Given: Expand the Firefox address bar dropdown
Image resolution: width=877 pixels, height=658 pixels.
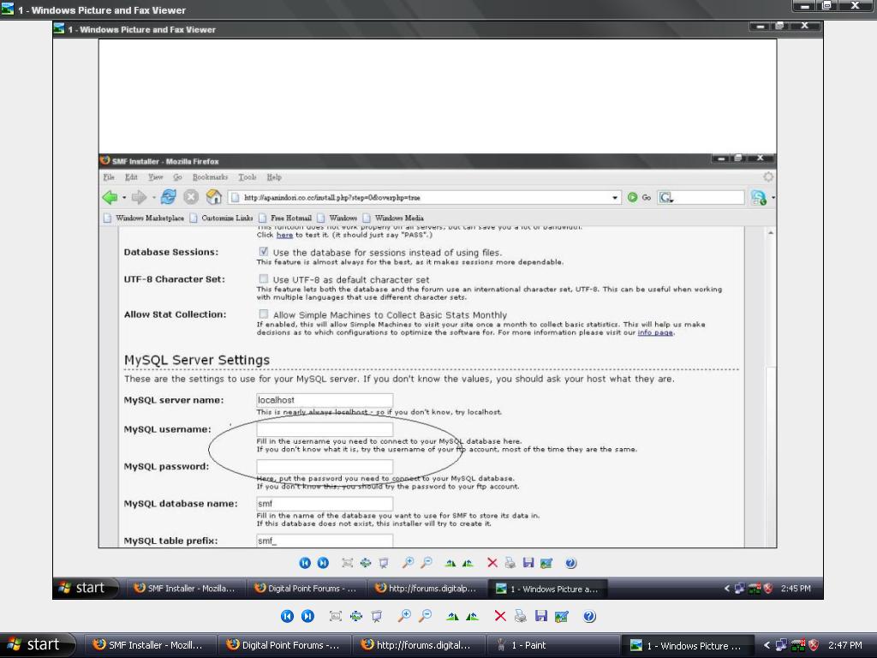Looking at the screenshot, I should (x=615, y=198).
